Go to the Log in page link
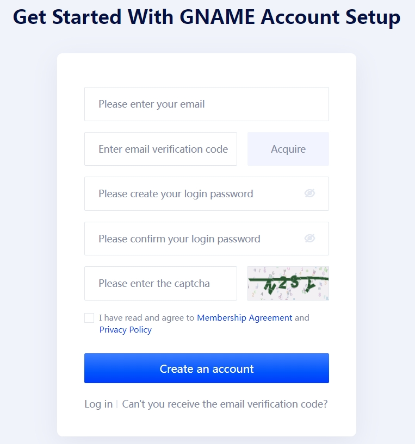This screenshot has height=444, width=415. click(98, 404)
